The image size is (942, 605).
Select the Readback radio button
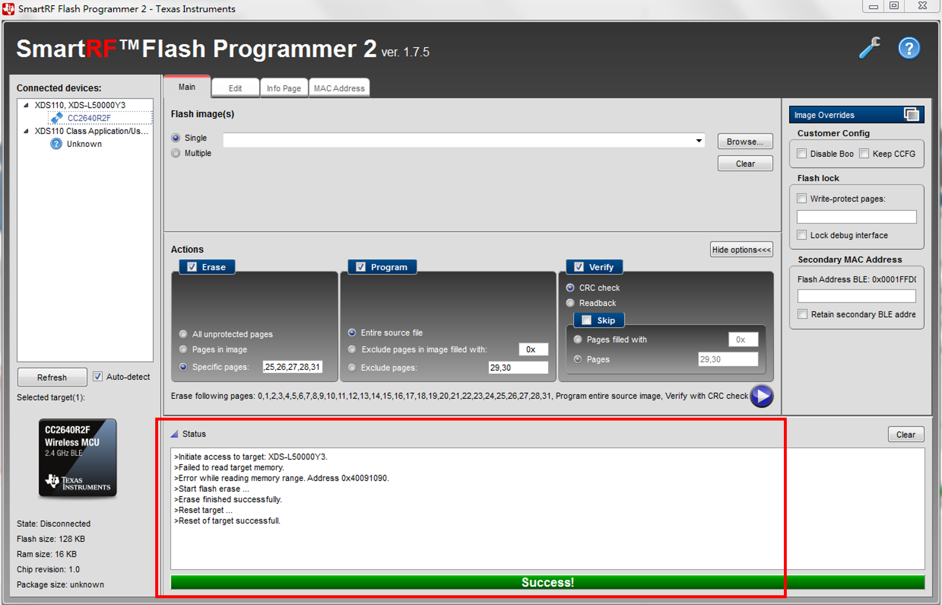[570, 303]
